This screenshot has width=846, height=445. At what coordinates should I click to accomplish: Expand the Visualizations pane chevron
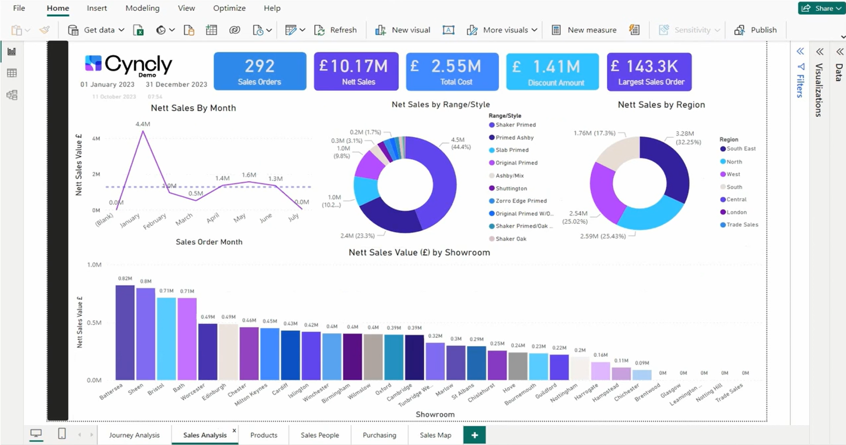coord(820,51)
